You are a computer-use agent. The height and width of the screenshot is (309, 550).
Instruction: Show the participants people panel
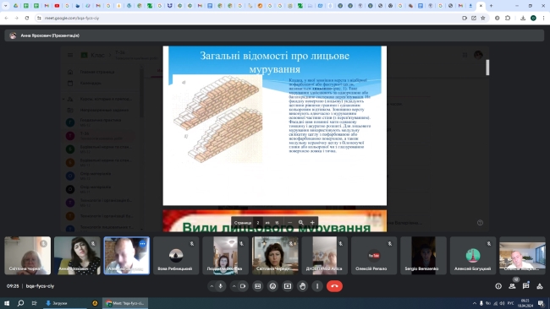click(512, 286)
